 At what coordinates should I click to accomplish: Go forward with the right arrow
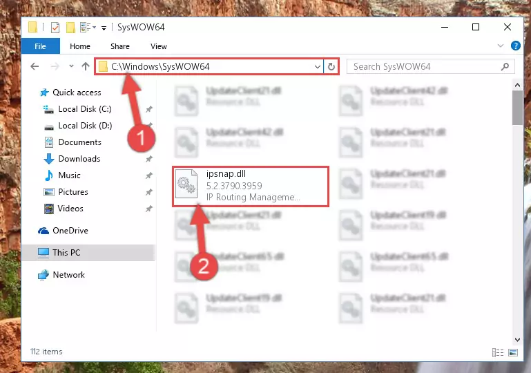coord(55,66)
